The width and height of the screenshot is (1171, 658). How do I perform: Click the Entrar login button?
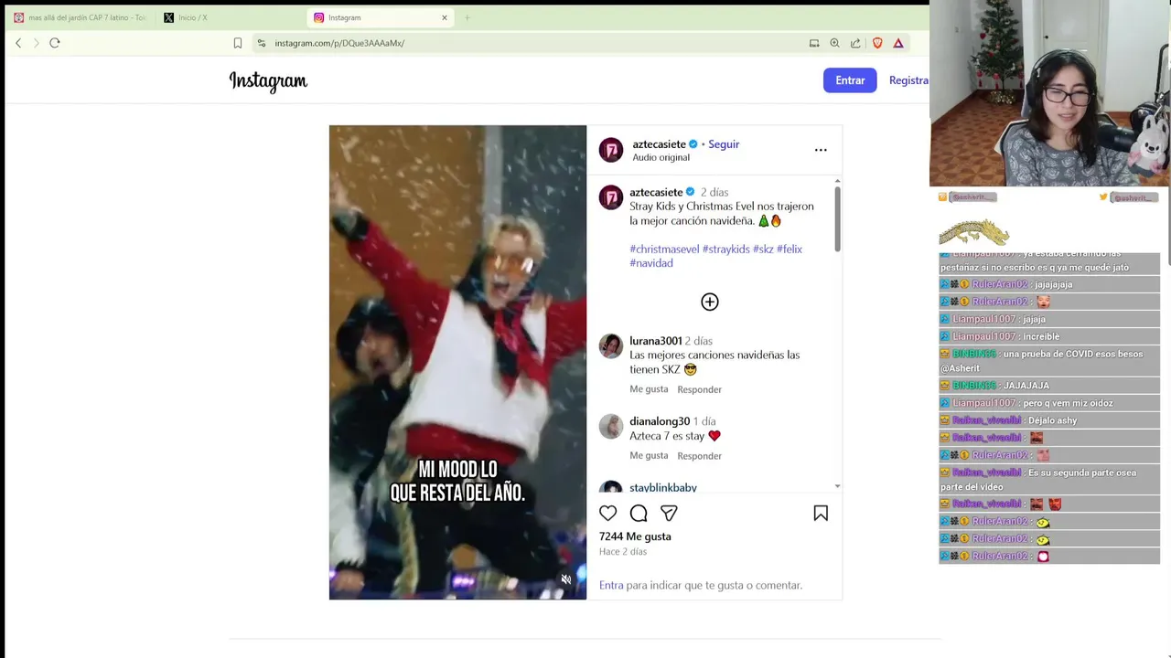coord(850,80)
